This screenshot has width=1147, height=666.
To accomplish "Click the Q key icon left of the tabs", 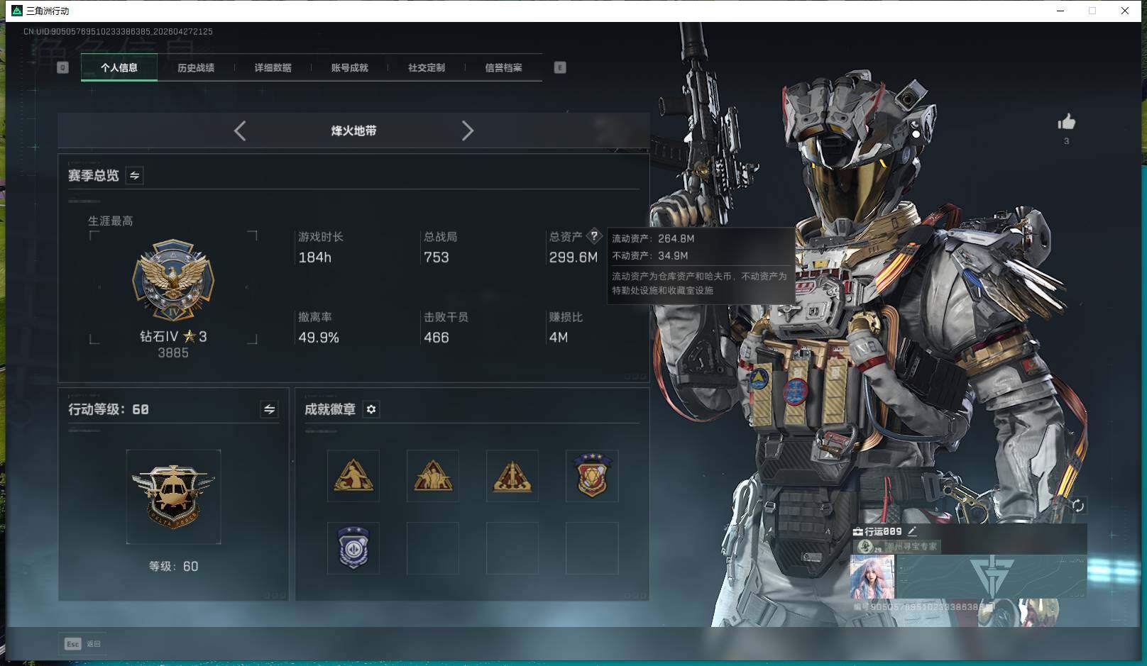I will point(63,67).
